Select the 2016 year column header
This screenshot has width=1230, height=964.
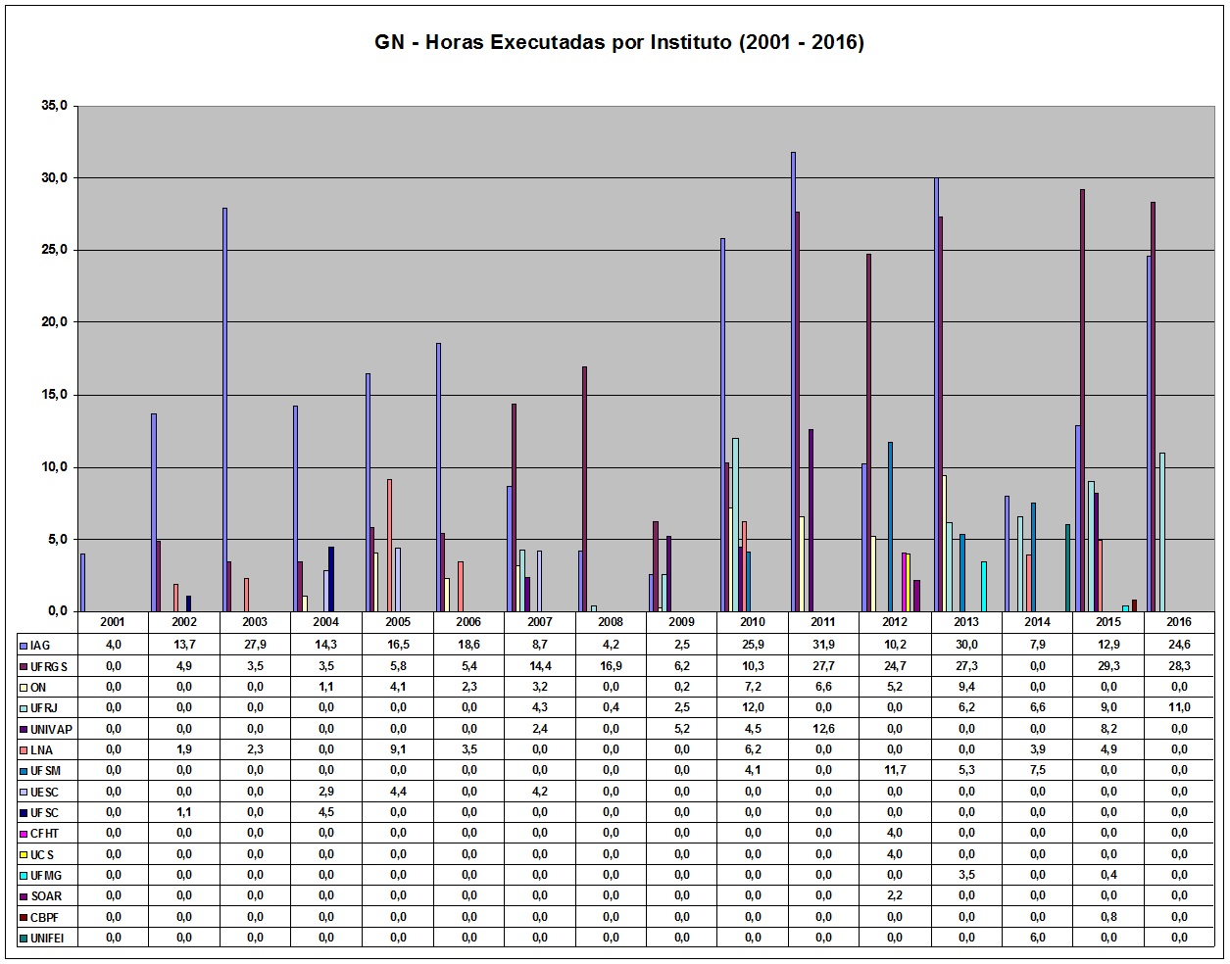(1179, 622)
